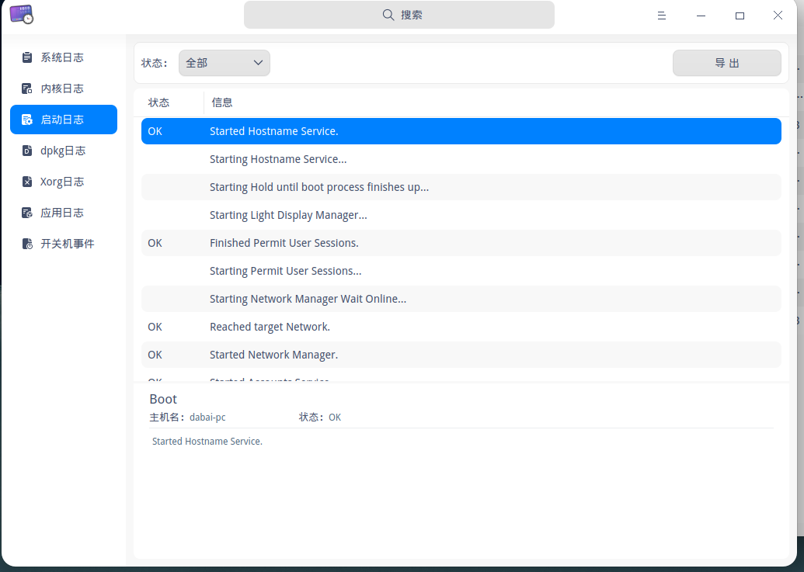
Task: Click the Boot Log icon in sidebar
Action: tap(27, 120)
